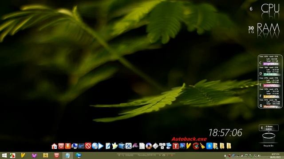This screenshot has width=284, height=159.
Task: Click the red Autoback.exe label
Action: [189, 139]
